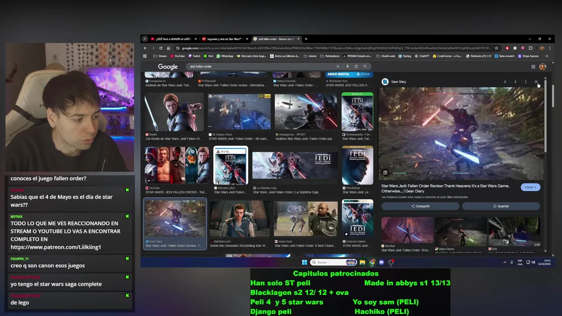
Task: Open the Twitch bookmark
Action: click(194, 56)
